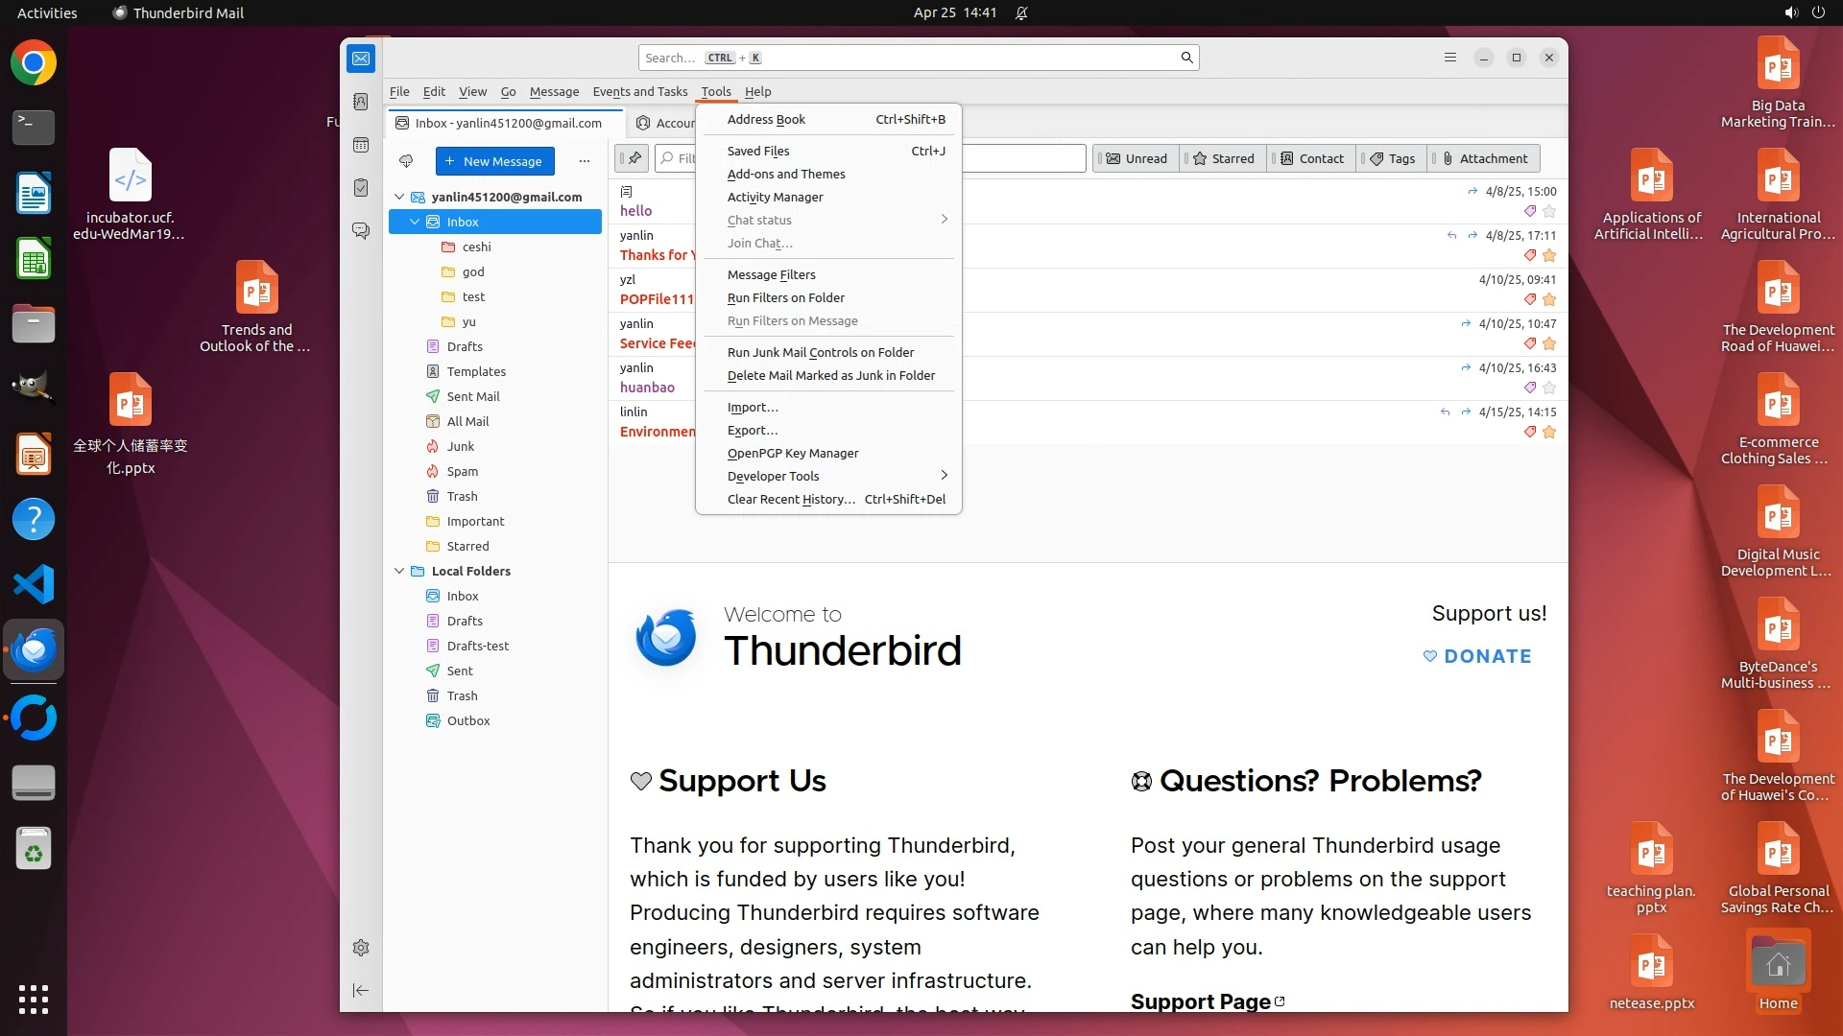Viewport: 1843px width, 1036px height.
Task: Open the Chat sidebar icon
Action: coord(361,231)
